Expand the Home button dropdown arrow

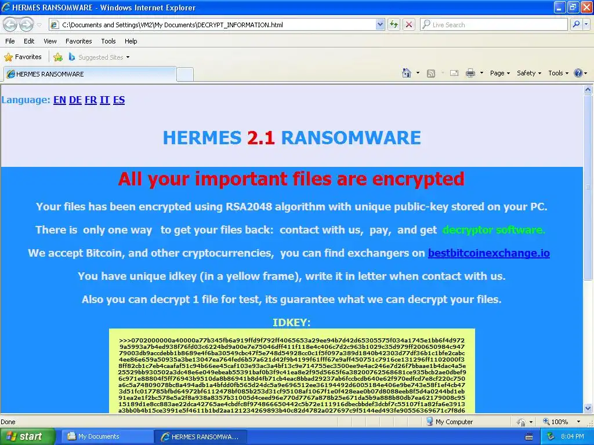pos(418,73)
